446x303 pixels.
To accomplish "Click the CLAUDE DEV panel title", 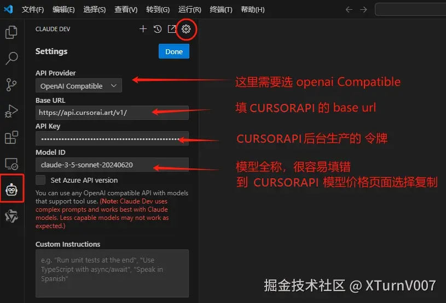I will 53,29.
